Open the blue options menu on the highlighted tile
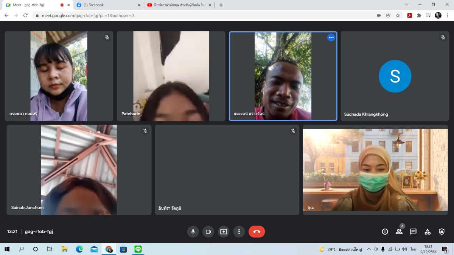 331,37
